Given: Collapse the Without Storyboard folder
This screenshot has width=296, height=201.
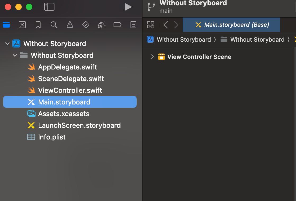Looking at the screenshot, I should coord(15,55).
